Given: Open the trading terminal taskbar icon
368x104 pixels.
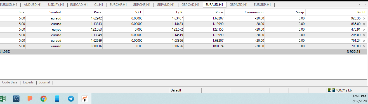Looking at the screenshot, I should (85, 98).
